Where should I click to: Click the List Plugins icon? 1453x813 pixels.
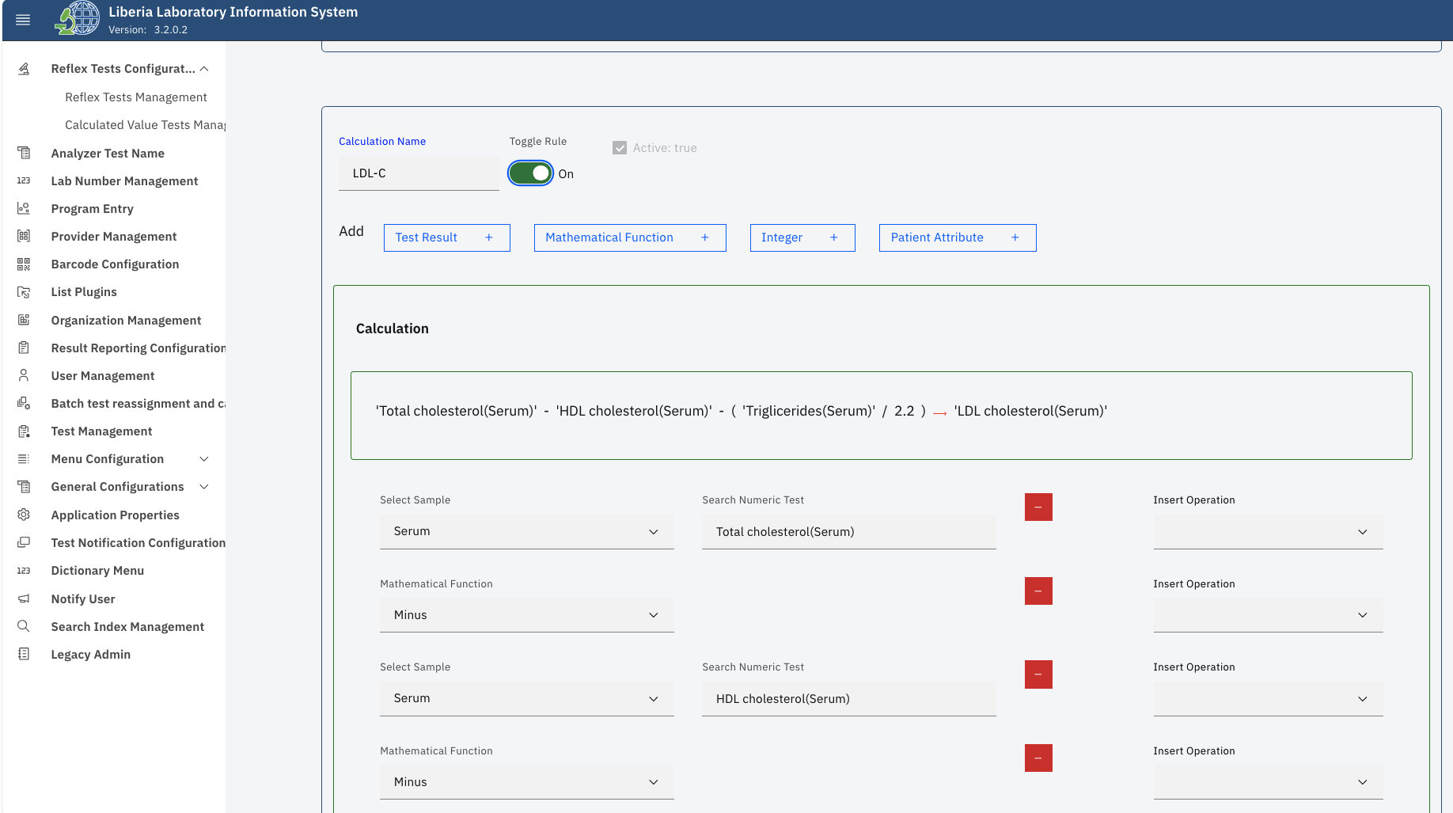(x=24, y=292)
